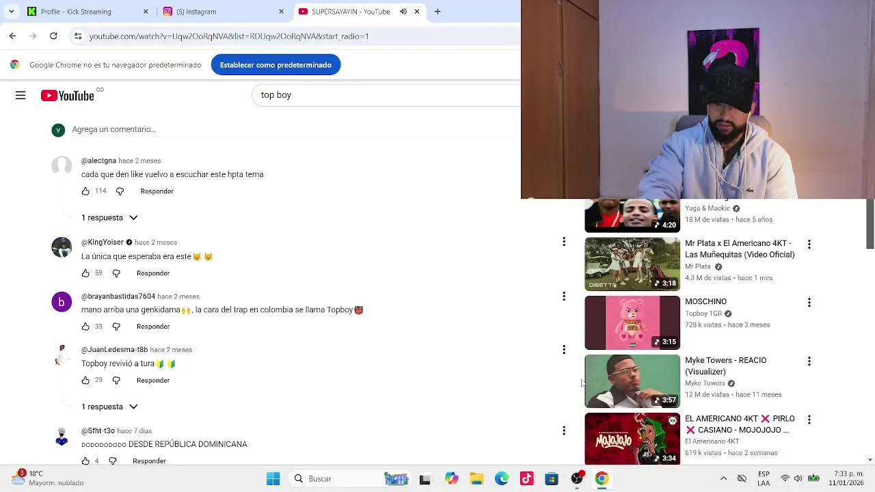The image size is (875, 492).
Task: Open action menu for @KingYoiser comment
Action: click(564, 242)
